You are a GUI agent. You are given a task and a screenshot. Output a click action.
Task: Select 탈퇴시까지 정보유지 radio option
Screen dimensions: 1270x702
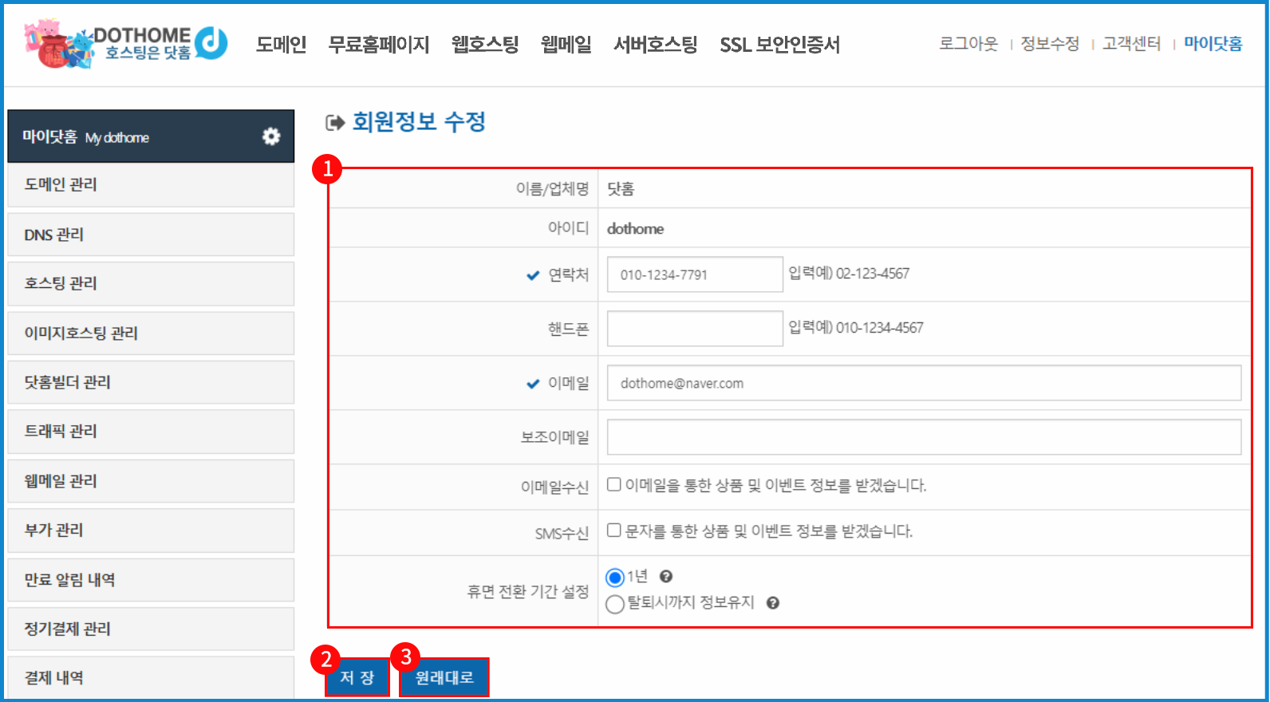click(x=615, y=604)
